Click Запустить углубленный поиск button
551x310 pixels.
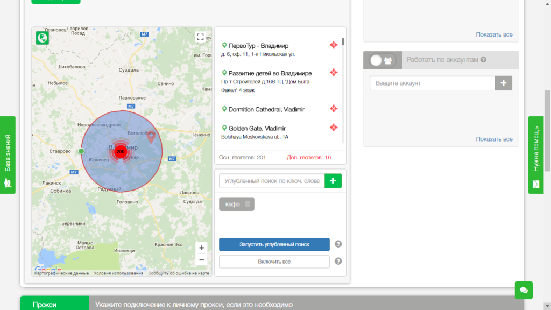click(x=274, y=244)
